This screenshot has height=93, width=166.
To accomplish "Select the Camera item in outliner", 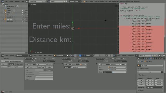I will click(x=9, y=11).
